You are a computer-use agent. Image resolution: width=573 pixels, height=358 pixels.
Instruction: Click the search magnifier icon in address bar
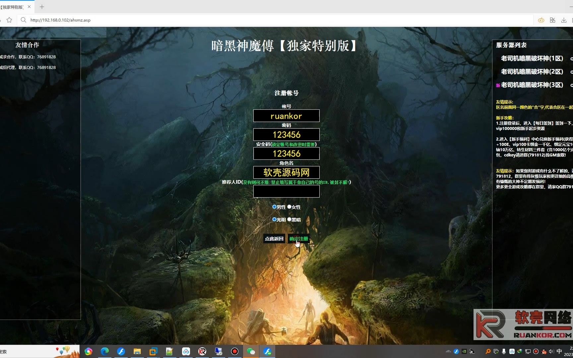click(x=23, y=20)
